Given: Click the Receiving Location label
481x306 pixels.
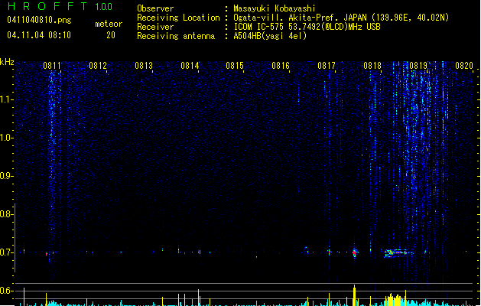Looking at the screenshot, I should pos(178,18).
